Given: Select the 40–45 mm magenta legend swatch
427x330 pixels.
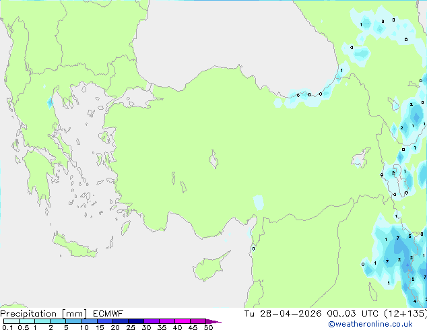Looking at the screenshot, I should 183,321.
